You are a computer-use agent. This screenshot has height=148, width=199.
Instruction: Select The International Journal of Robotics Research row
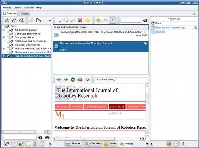[x=101, y=47]
